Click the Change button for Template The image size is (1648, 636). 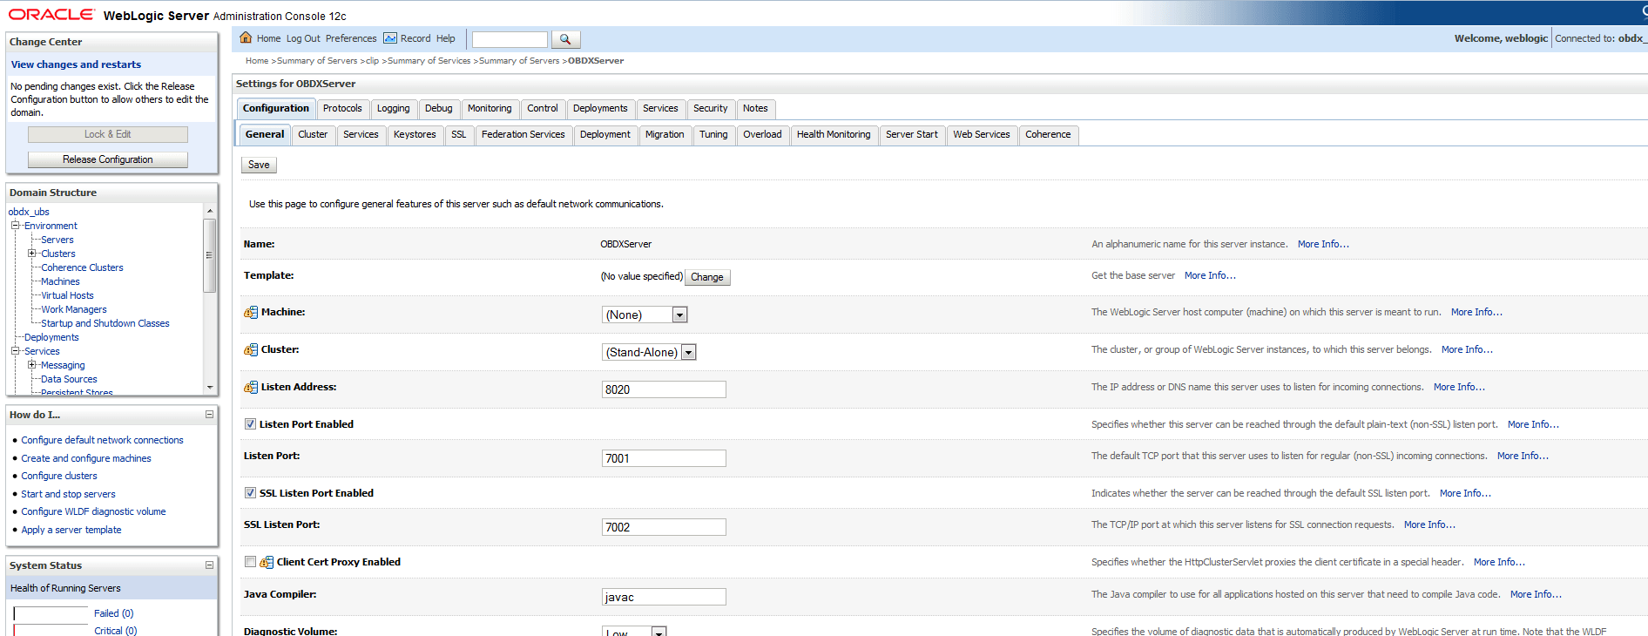(707, 277)
